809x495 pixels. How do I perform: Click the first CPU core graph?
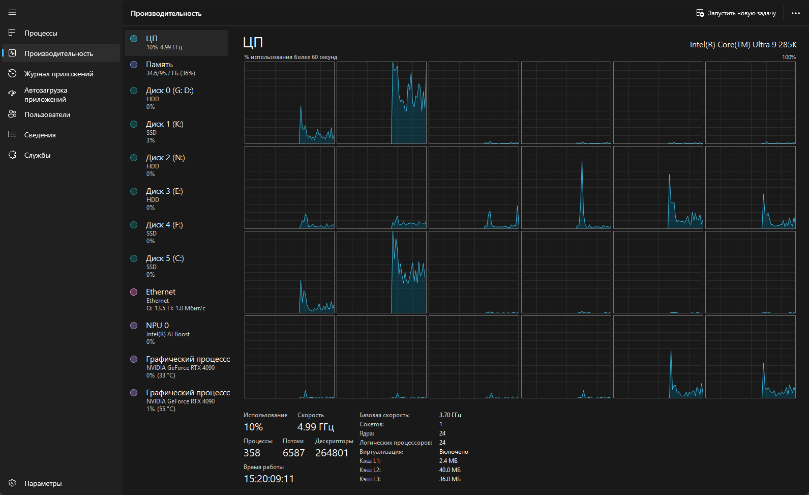289,103
